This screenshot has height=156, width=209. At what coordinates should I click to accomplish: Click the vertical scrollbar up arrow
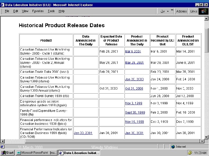[206, 18]
